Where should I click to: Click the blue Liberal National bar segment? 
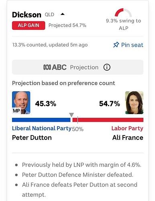pyautogui.click(x=41, y=120)
